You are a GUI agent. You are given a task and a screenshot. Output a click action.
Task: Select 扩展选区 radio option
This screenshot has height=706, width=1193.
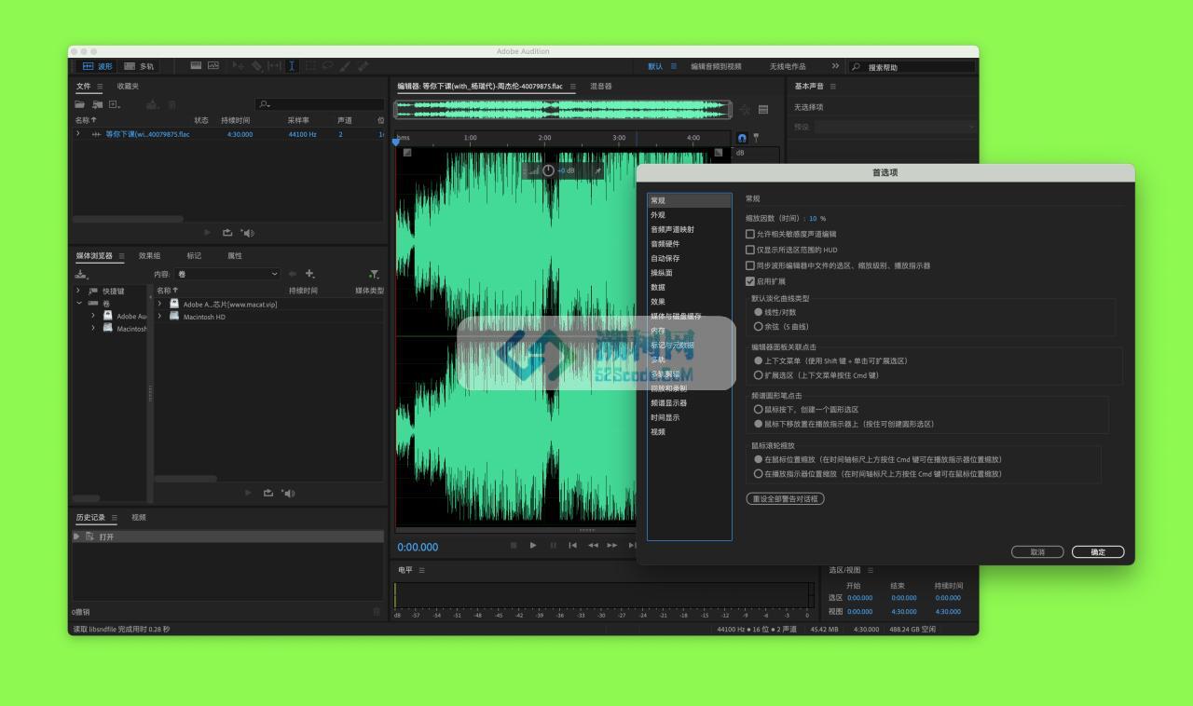pos(758,375)
